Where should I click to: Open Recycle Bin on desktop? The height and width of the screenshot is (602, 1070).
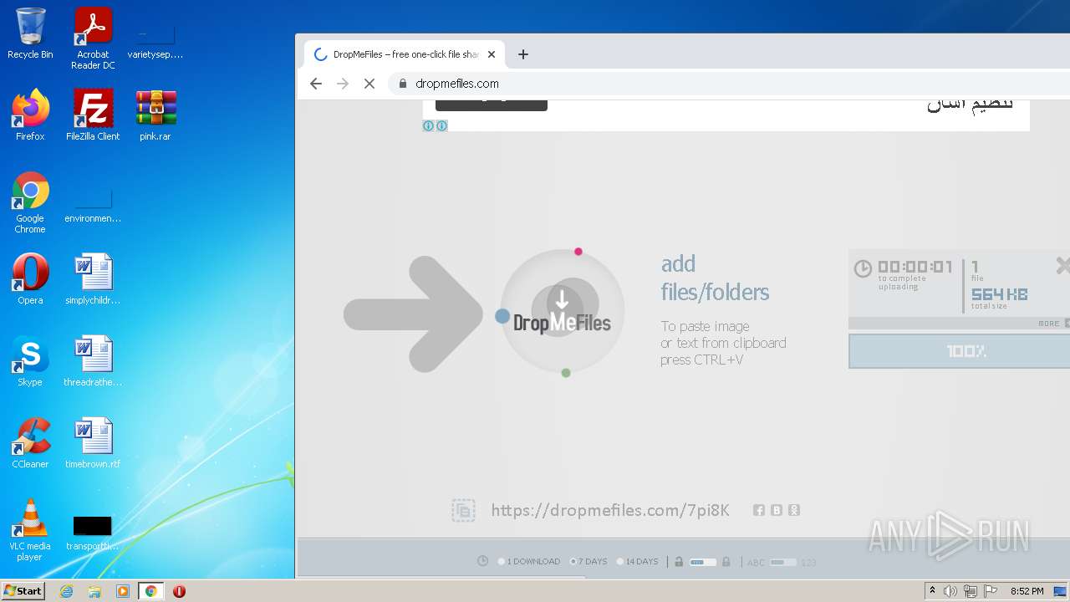coord(30,33)
